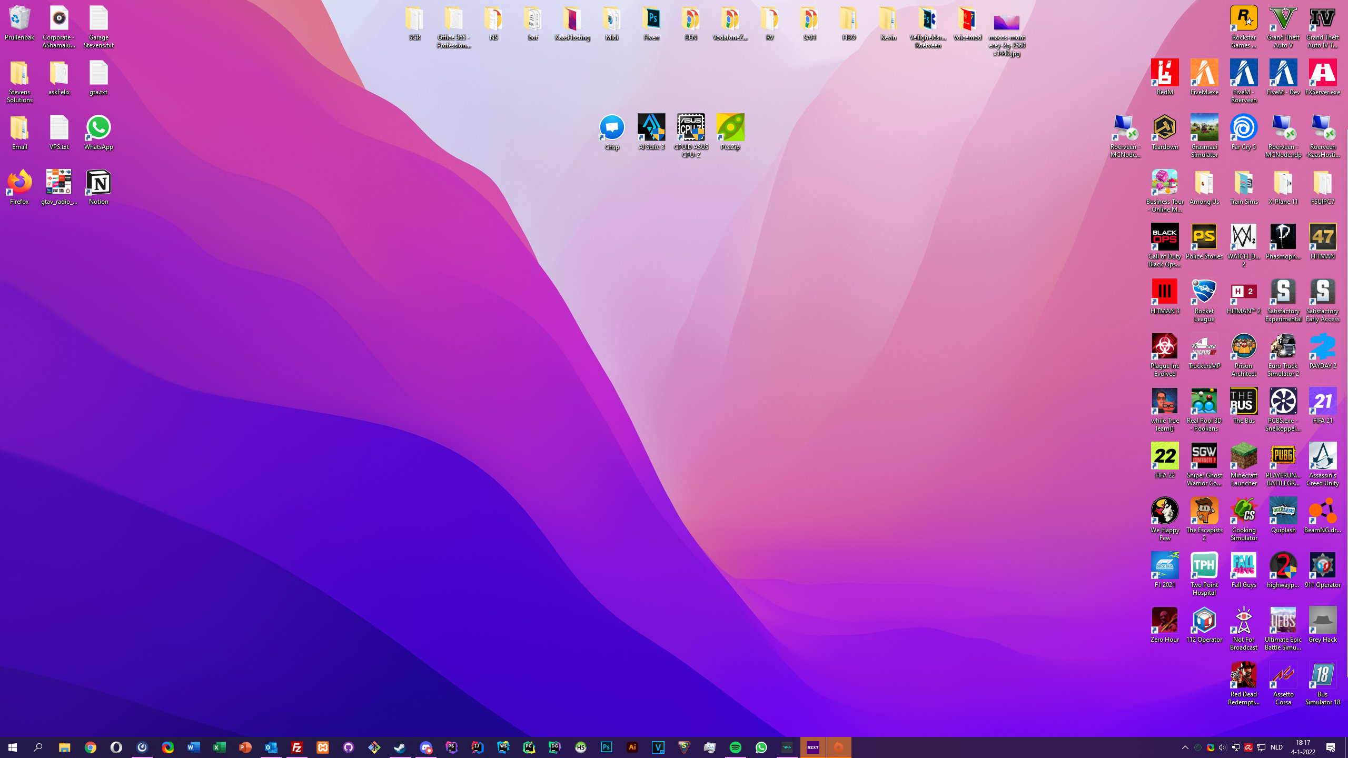The image size is (1348, 758).
Task: Click the taskbar search button
Action: [38, 747]
